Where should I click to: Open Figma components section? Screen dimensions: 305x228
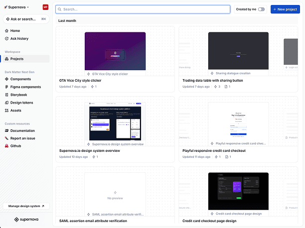(x=25, y=87)
